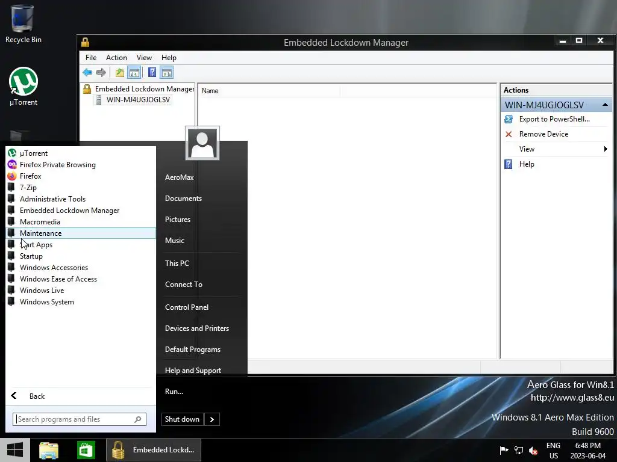Click the Search programs and files box
The height and width of the screenshot is (462, 617).
pyautogui.click(x=80, y=419)
